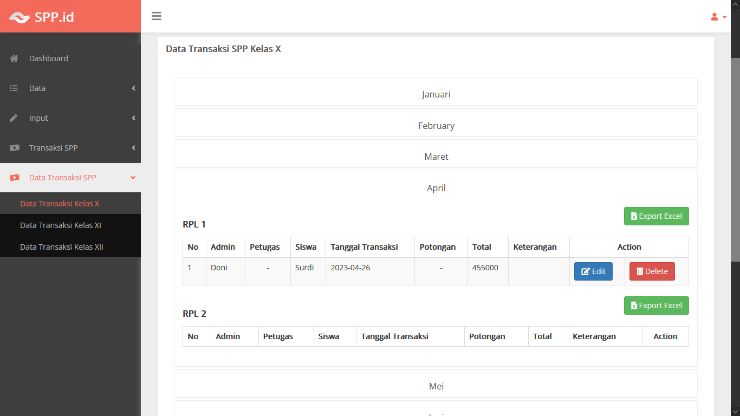
Task: Toggle sidebar with hamburger menu icon
Action: (x=157, y=16)
